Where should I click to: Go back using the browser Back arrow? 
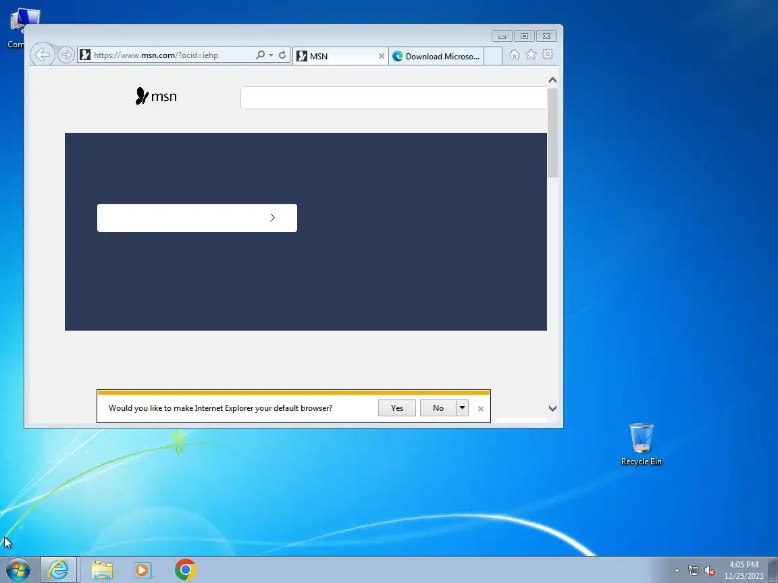click(x=43, y=55)
